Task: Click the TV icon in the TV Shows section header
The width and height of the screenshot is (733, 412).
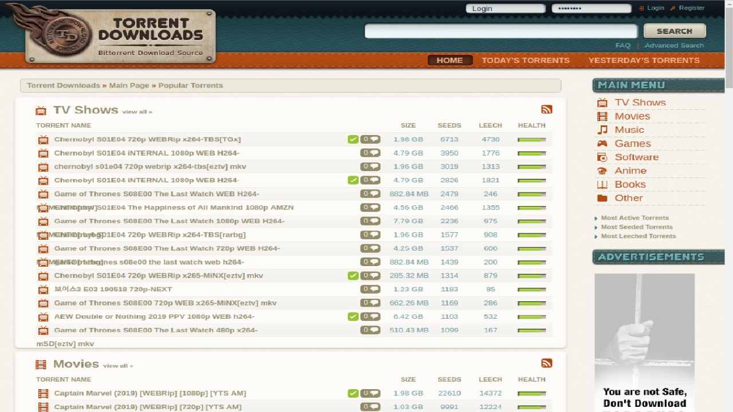Action: tap(41, 110)
